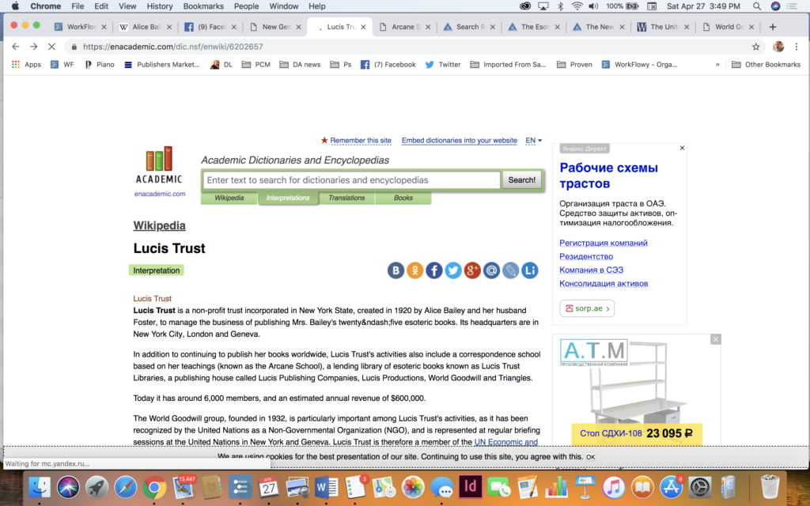Follow the enacademic.com link under logo
The height and width of the screenshot is (506, 810).
(160, 194)
